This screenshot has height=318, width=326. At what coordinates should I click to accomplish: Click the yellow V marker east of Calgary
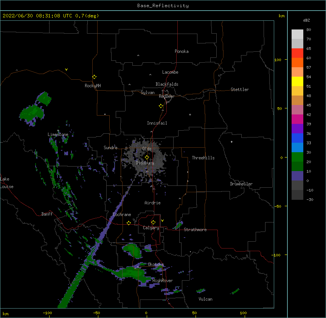(162, 221)
